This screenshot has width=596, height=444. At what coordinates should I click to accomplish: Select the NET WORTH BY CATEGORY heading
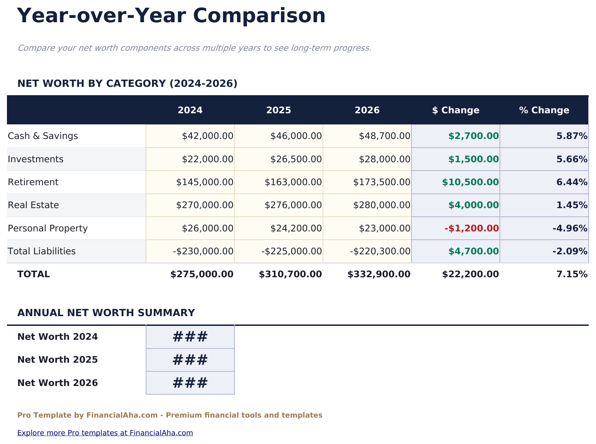coord(128,83)
